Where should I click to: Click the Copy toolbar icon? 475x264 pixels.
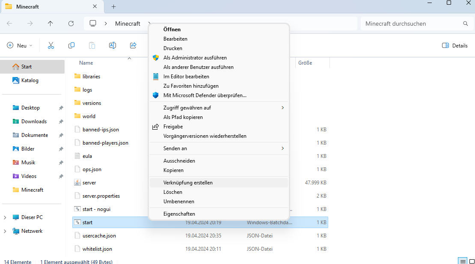click(71, 45)
